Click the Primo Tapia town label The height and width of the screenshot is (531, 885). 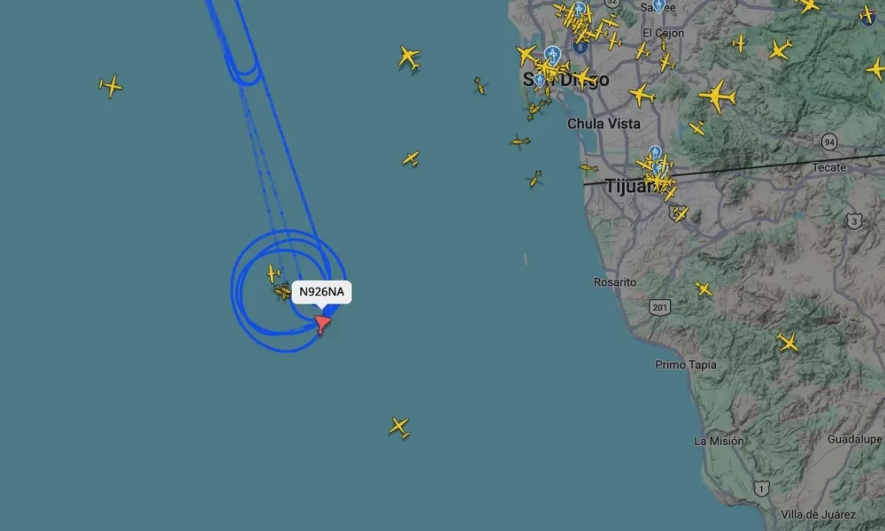(686, 365)
